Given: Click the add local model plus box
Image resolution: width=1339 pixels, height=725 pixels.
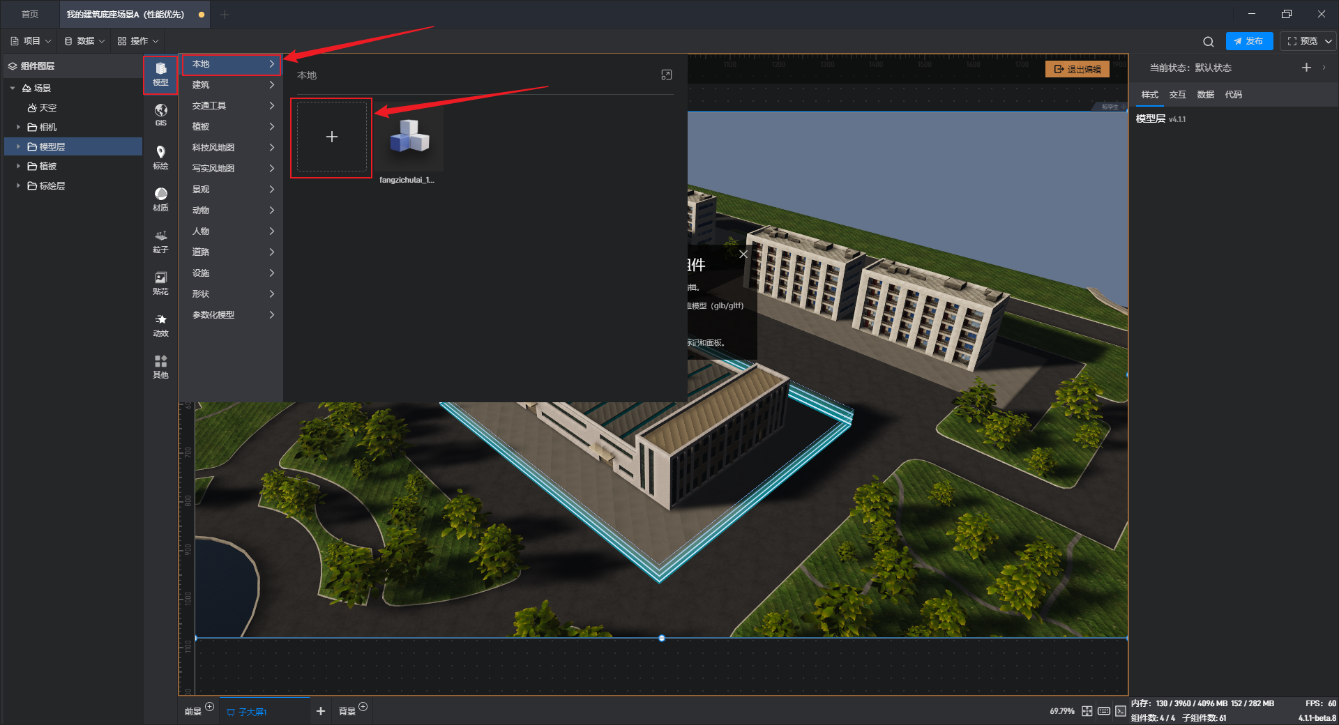Looking at the screenshot, I should pos(332,137).
